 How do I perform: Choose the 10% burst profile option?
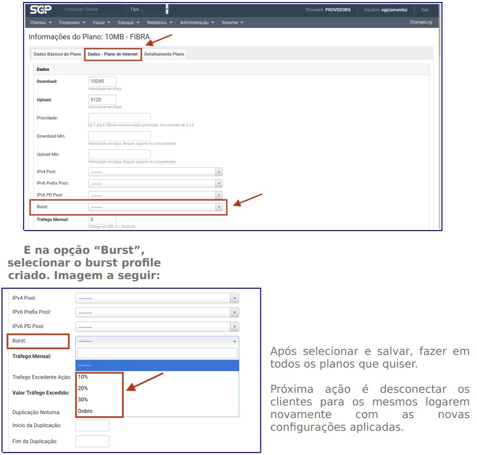(83, 377)
